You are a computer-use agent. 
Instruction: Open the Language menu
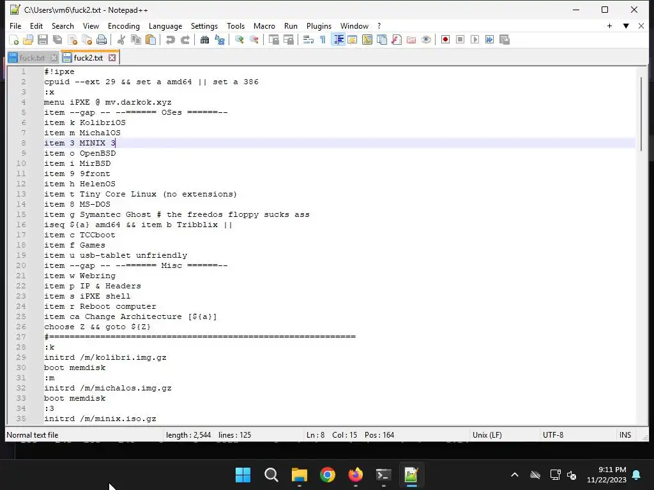tap(165, 26)
